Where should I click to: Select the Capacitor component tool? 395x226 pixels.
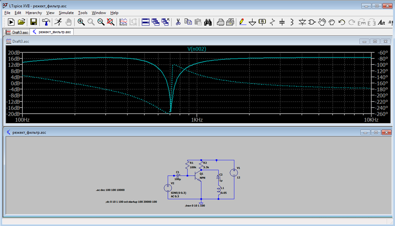pos(282,22)
